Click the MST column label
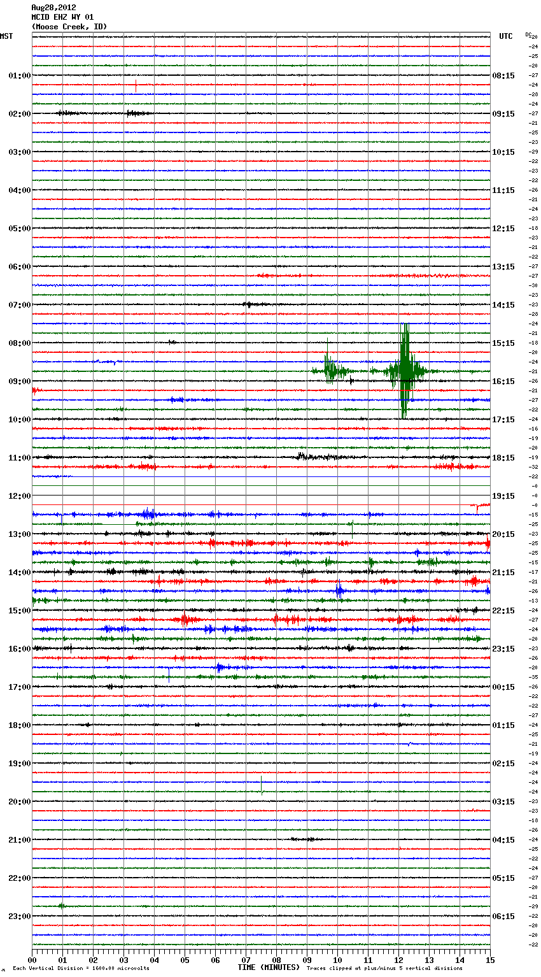The image size is (541, 977). [x=6, y=36]
